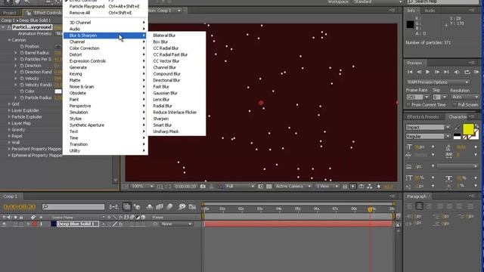Enable the From Current Time checkbox
484x272 pixels.
click(x=408, y=105)
